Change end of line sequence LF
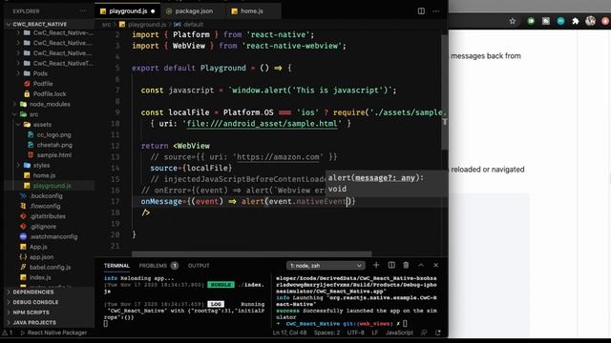 point(374,333)
